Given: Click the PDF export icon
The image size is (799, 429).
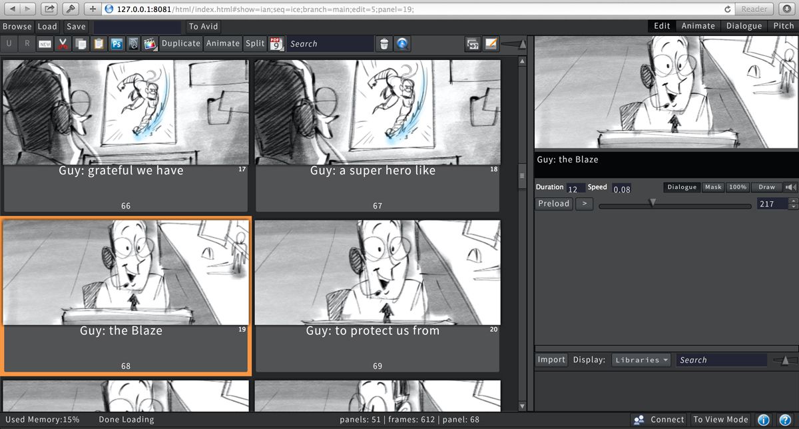Looking at the screenshot, I should click(x=276, y=44).
